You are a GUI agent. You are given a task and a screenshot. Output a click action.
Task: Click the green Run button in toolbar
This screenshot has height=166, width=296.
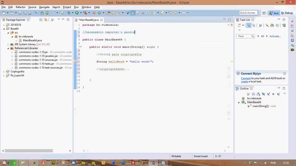pyautogui.click(x=77, y=13)
